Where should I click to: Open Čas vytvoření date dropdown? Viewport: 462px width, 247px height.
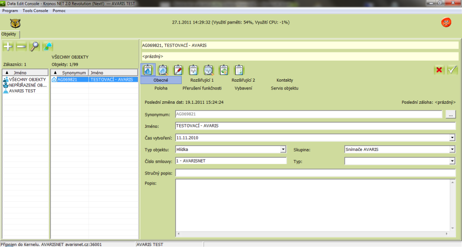(452, 138)
